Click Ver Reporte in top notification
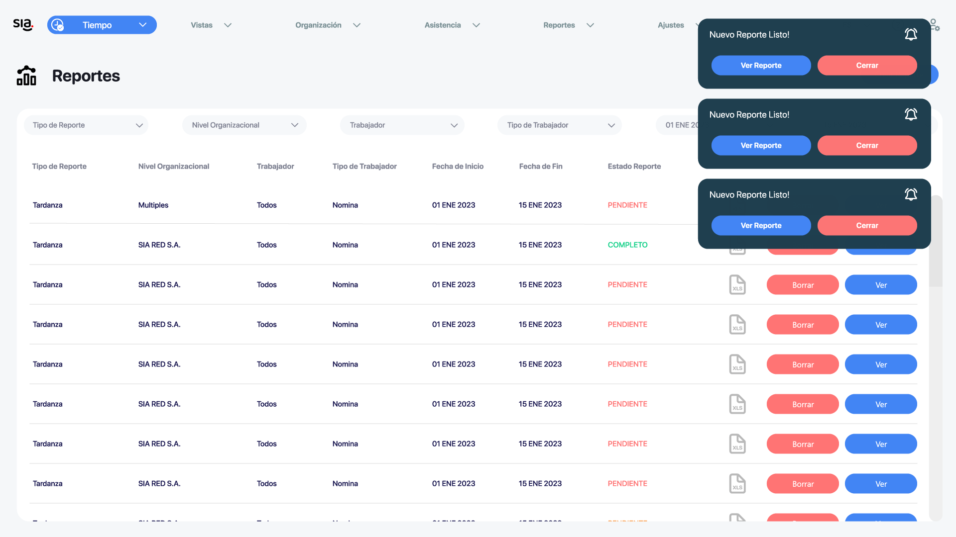Screen dimensions: 956x537 click(x=761, y=66)
